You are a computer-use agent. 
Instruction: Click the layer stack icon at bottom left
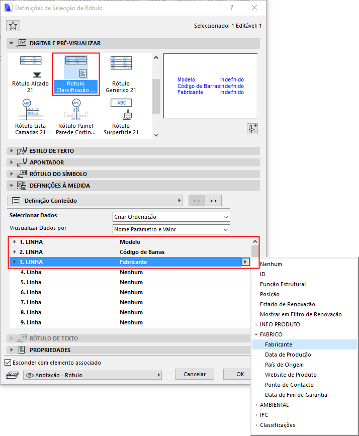coord(12,375)
